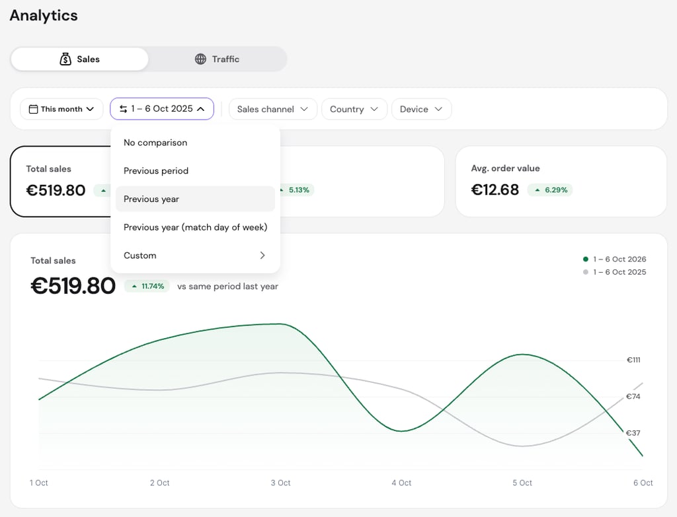This screenshot has height=517, width=677.
Task: Click the 4 Oct axis label
Action: point(401,483)
